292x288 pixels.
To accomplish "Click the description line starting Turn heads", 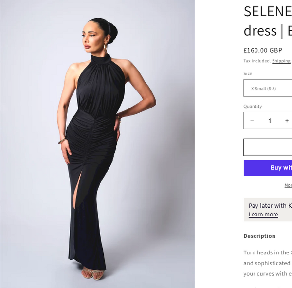I will click(x=267, y=252).
